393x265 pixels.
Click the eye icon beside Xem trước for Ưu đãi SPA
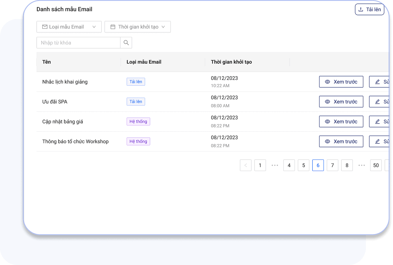327,102
